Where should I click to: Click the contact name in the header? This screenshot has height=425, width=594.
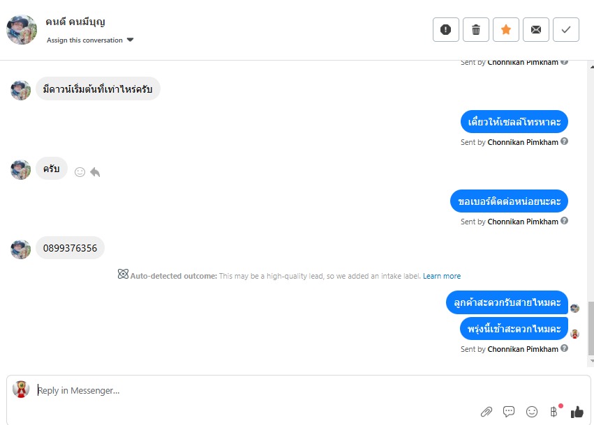pos(75,22)
